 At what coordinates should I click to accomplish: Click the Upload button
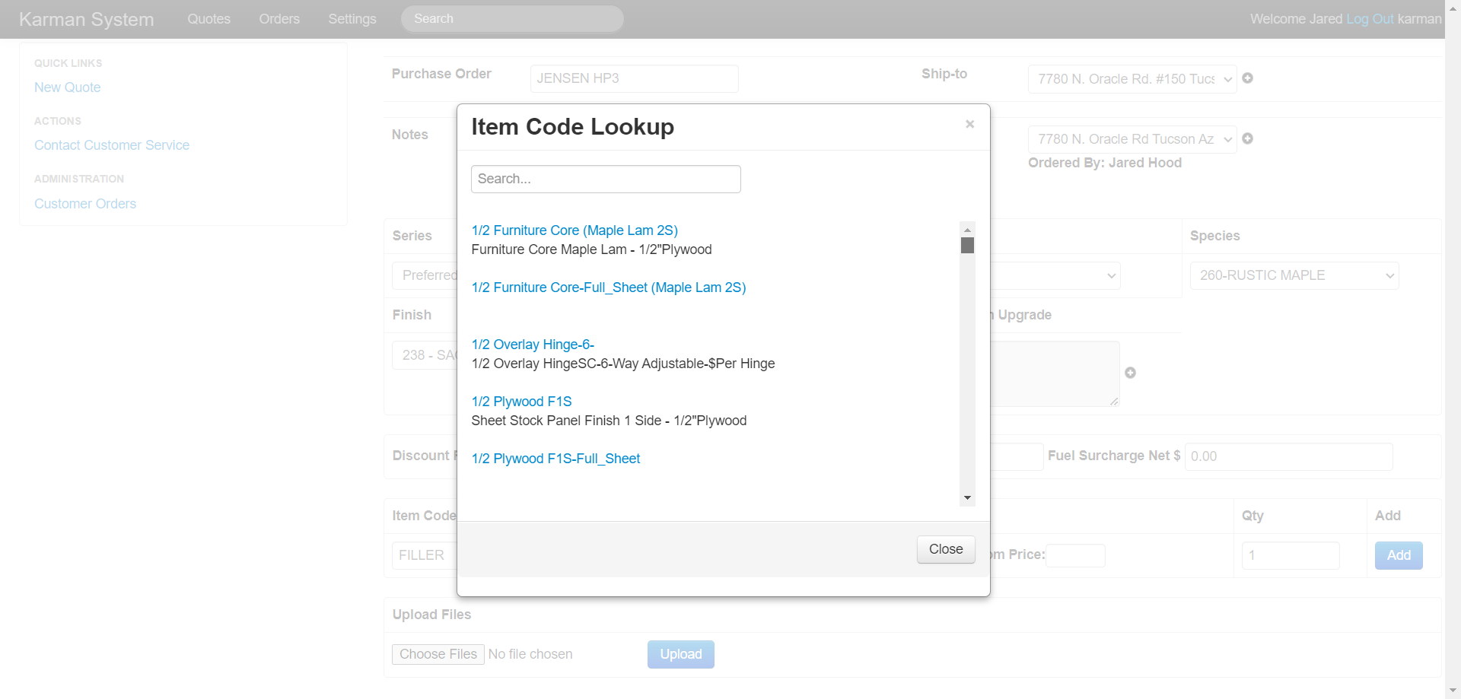point(681,654)
